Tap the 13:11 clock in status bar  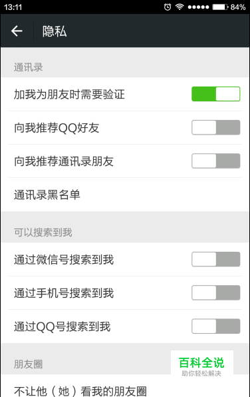[x=13, y=7]
